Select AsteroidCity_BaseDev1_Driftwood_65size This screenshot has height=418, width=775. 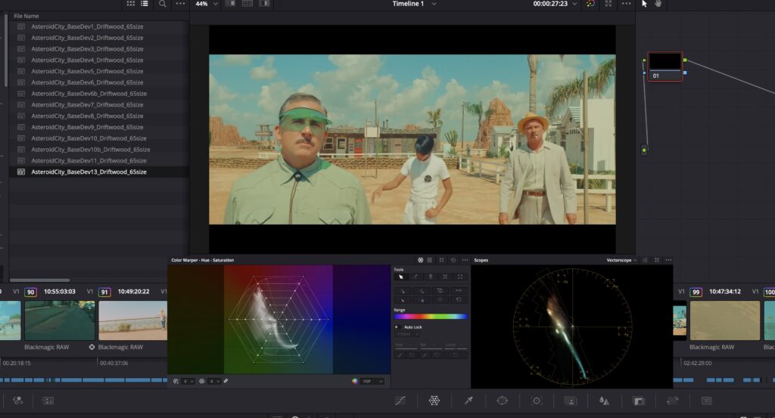pyautogui.click(x=87, y=26)
